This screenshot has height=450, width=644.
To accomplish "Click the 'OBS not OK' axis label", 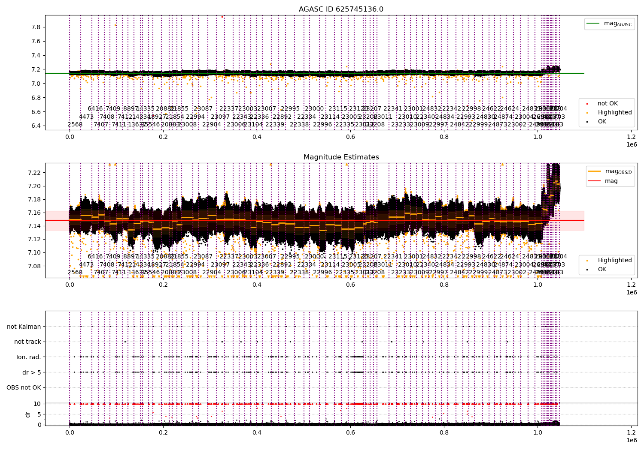I will point(24,387).
